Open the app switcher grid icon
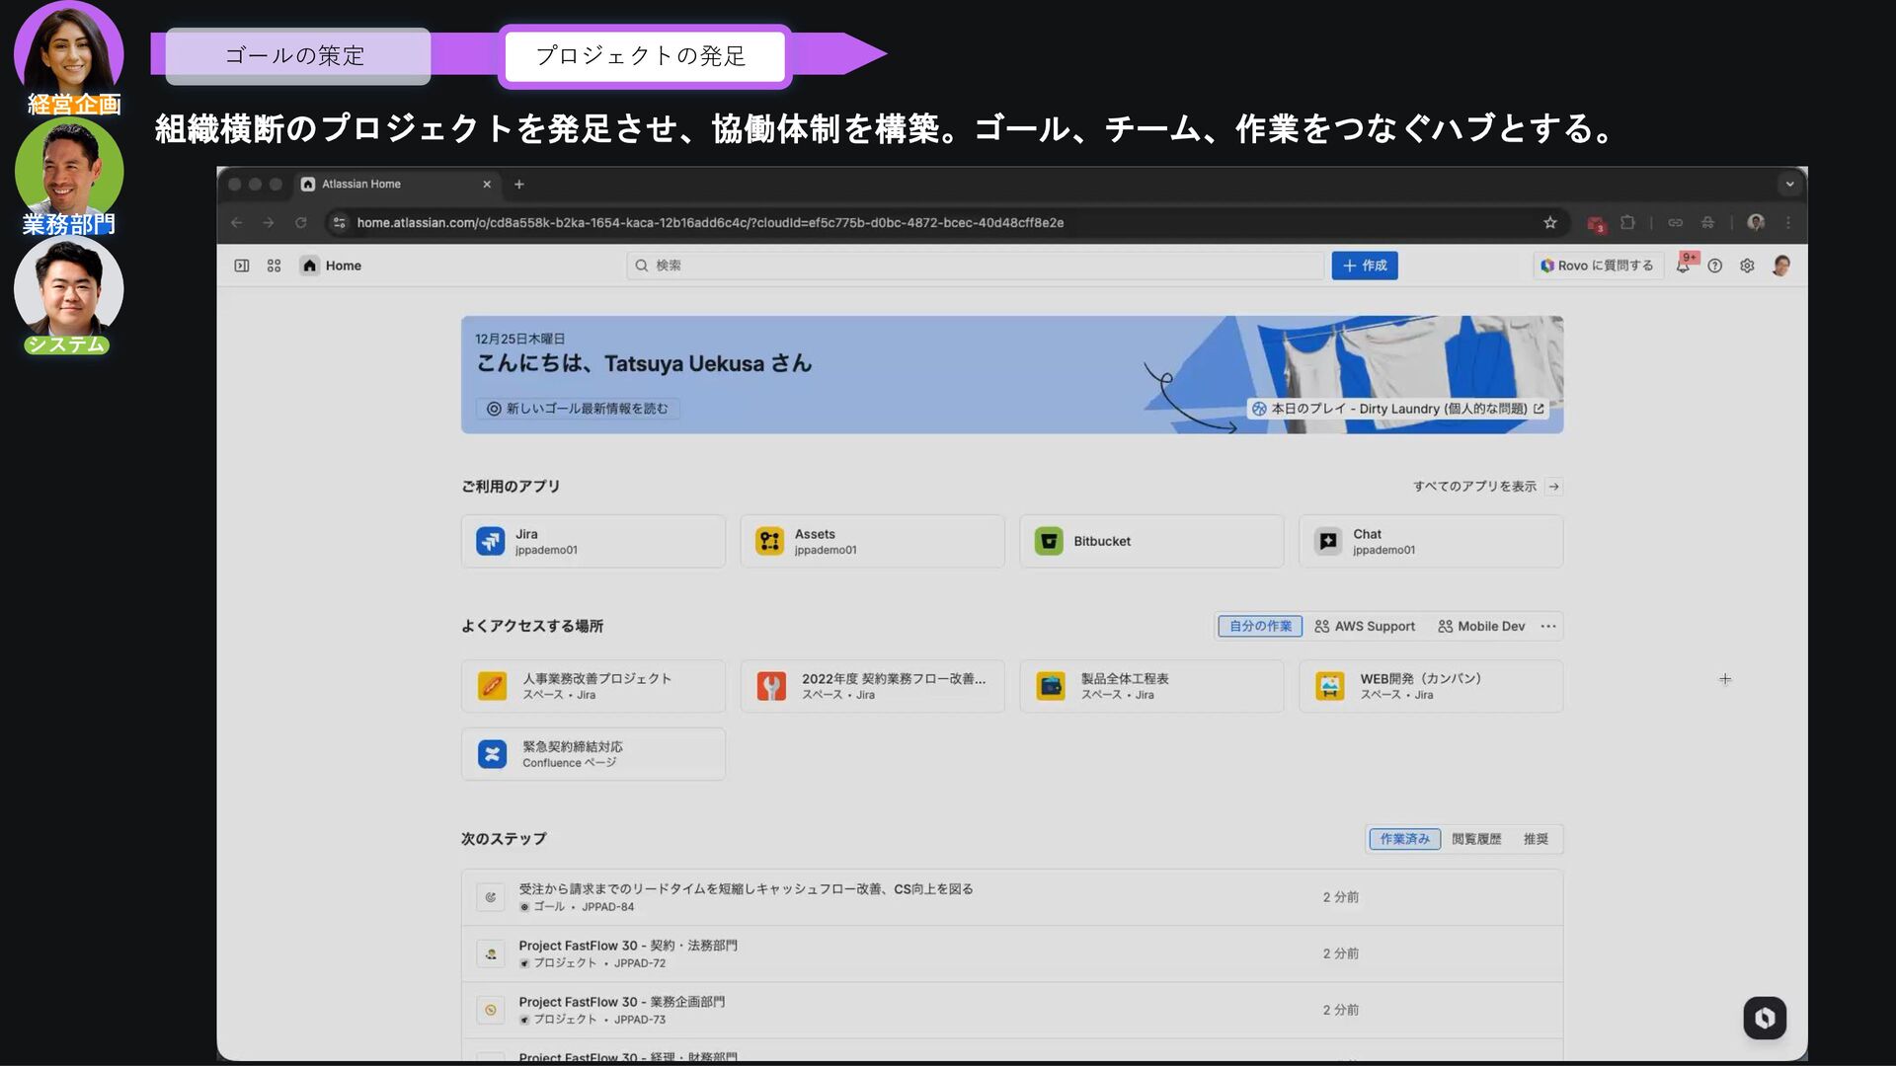This screenshot has height=1066, width=1896. 274,266
